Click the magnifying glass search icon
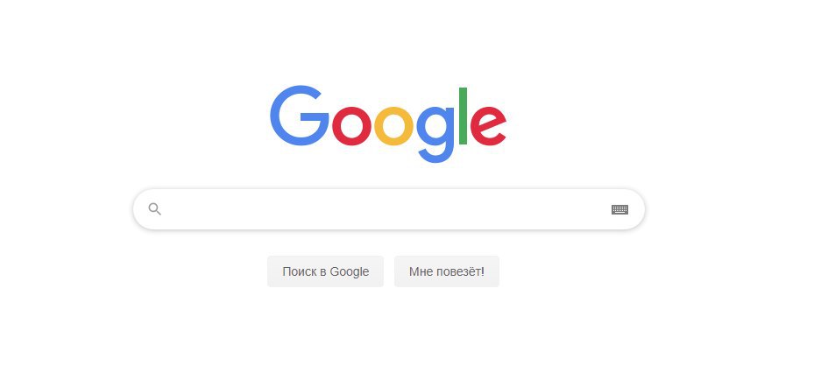The height and width of the screenshot is (373, 821). [154, 209]
